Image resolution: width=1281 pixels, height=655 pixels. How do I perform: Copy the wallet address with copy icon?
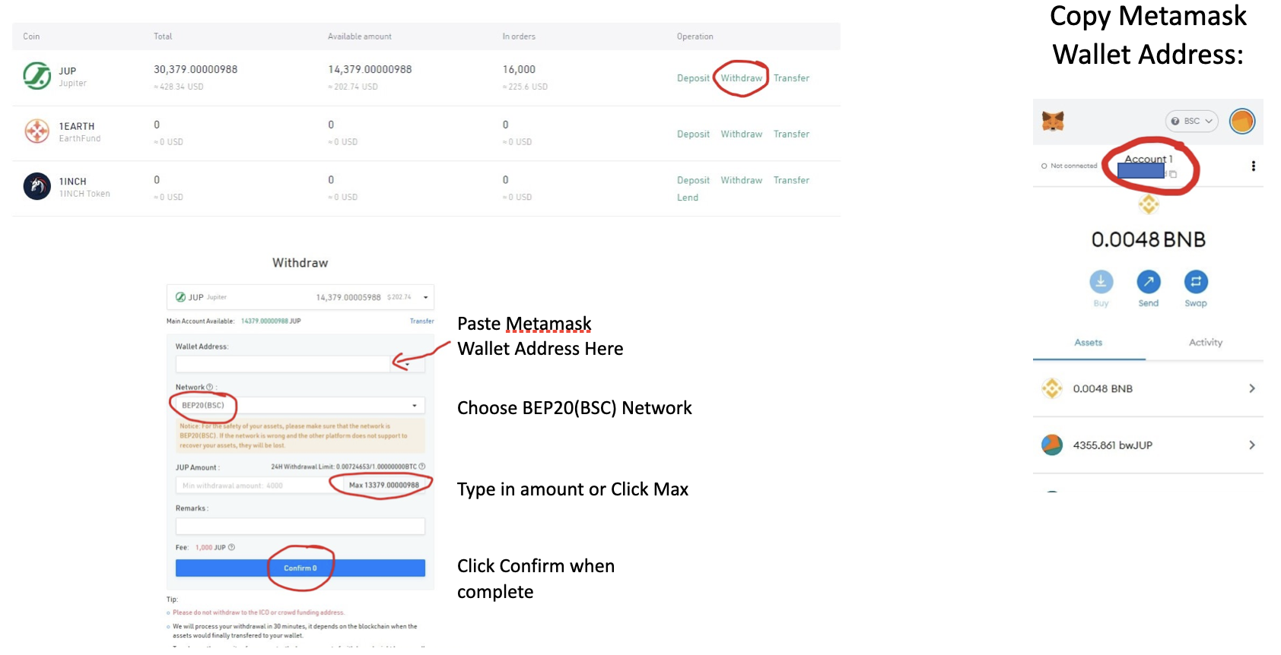(x=1173, y=175)
